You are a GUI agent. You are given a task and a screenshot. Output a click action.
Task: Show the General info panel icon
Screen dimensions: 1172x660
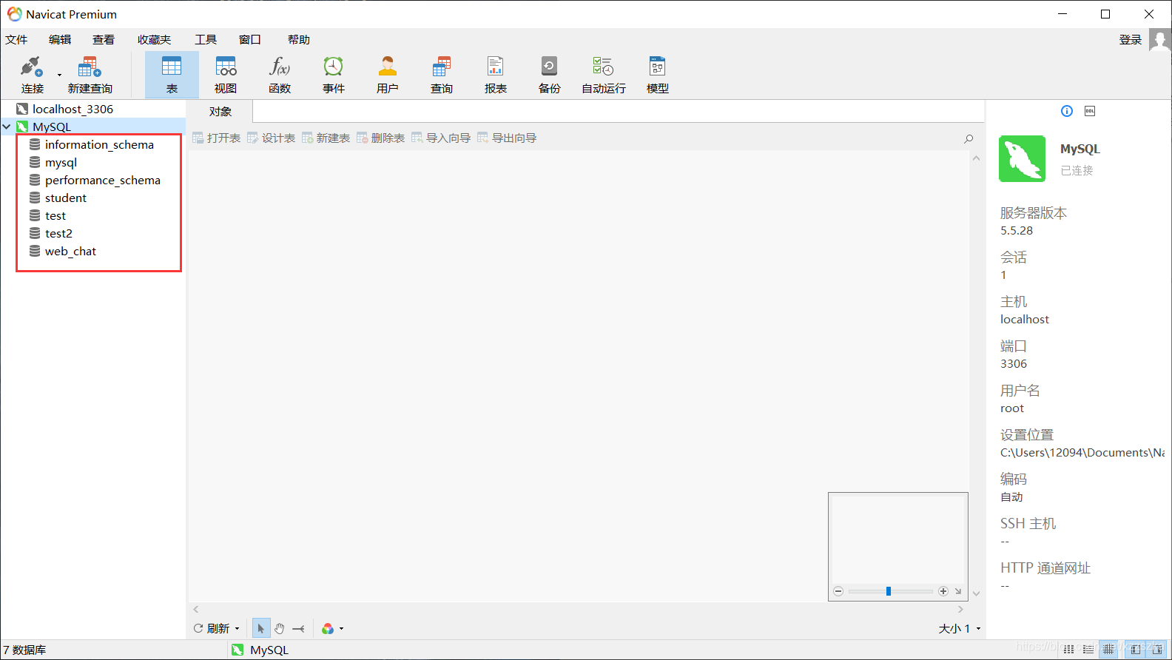pos(1067,111)
